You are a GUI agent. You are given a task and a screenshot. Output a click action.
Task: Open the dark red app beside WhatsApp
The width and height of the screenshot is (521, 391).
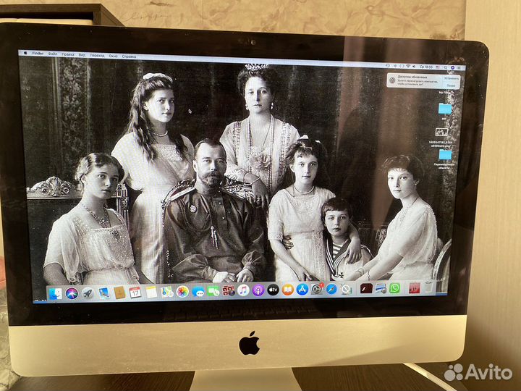366,288
